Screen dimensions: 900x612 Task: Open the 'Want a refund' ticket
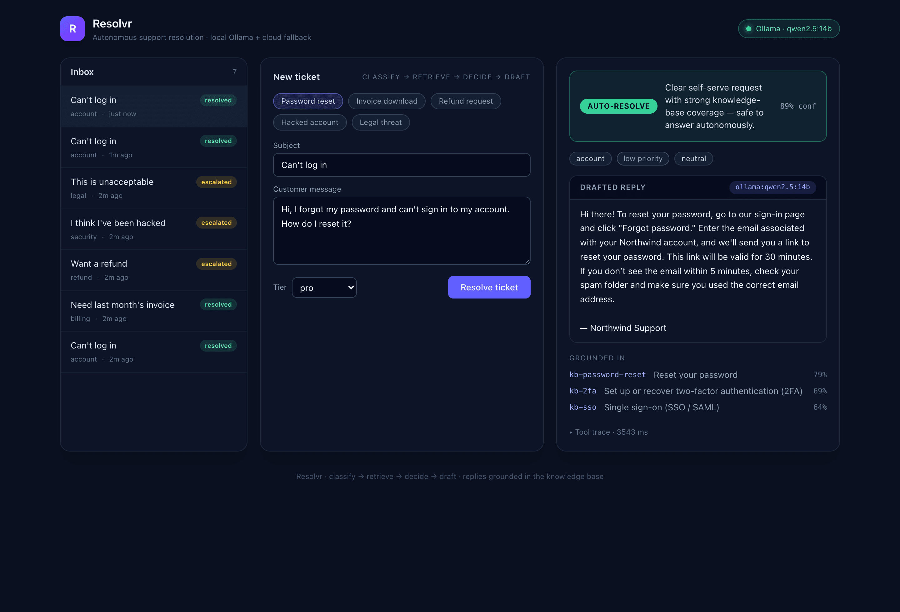[153, 270]
